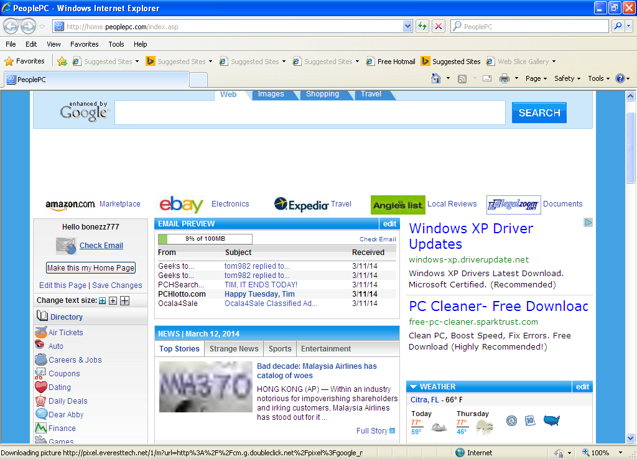Open the Page dropdown on command bar

click(x=536, y=78)
